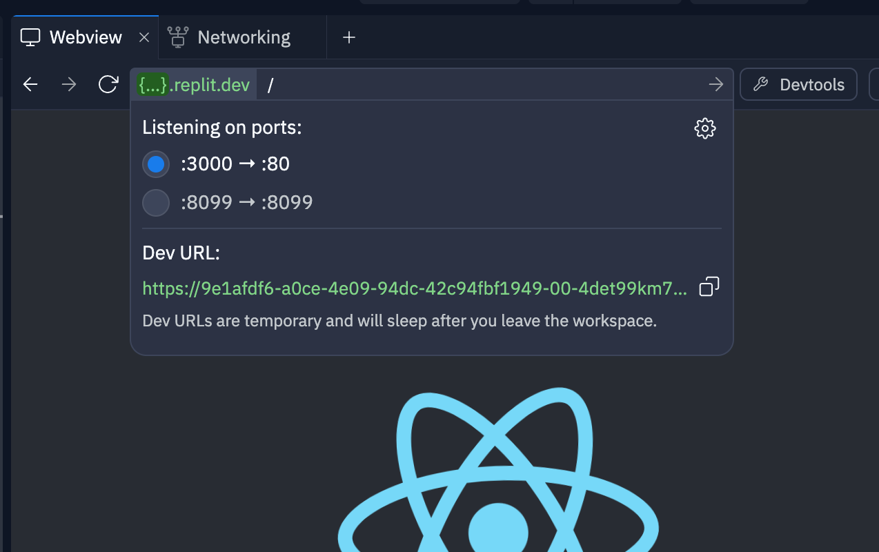Switch to the Webview tab
This screenshot has height=552, width=879.
[x=84, y=37]
